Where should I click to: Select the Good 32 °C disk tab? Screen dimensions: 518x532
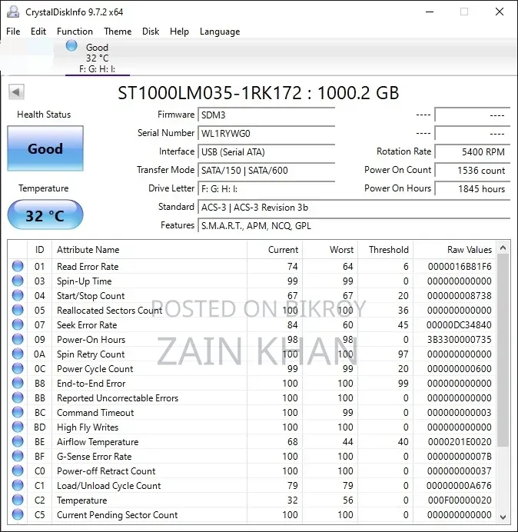point(98,58)
